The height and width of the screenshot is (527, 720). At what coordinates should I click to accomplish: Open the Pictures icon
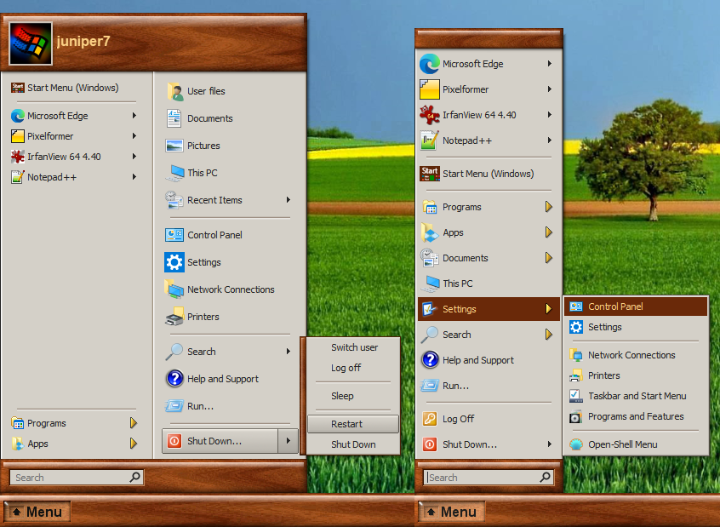174,146
